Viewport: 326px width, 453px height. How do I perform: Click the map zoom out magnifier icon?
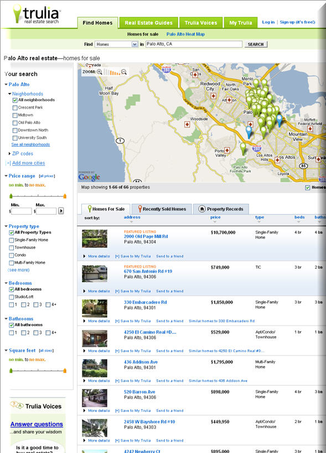pyautogui.click(x=124, y=71)
